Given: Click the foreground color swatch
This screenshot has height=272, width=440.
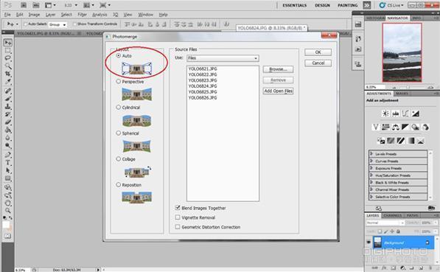Looking at the screenshot, I should tap(6, 225).
